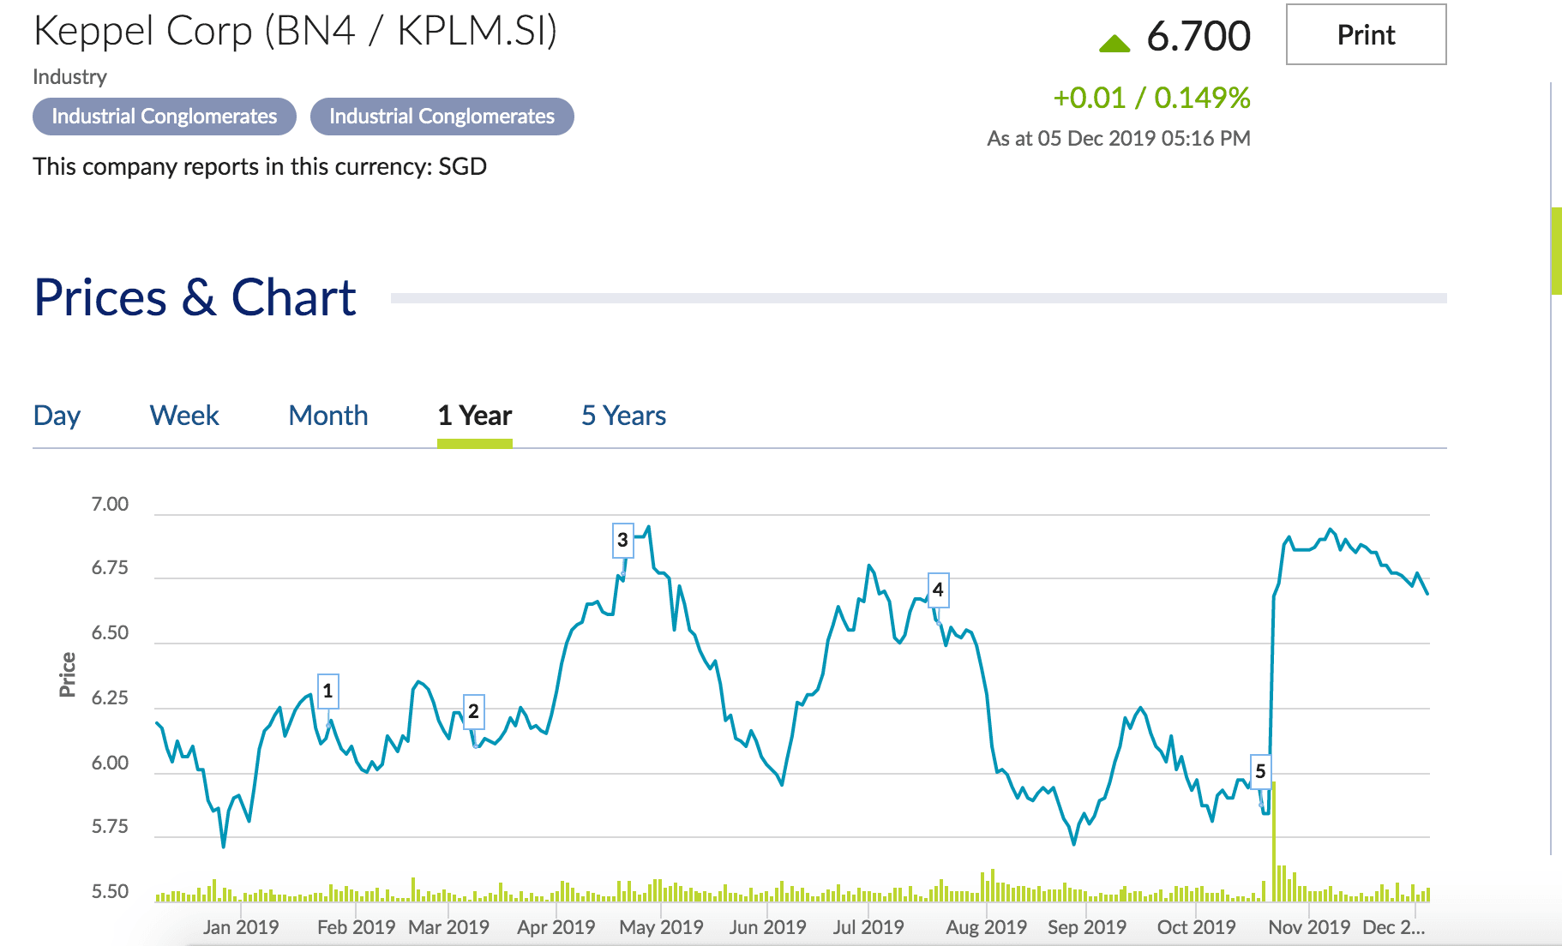Click the Price axis title

coord(67,674)
